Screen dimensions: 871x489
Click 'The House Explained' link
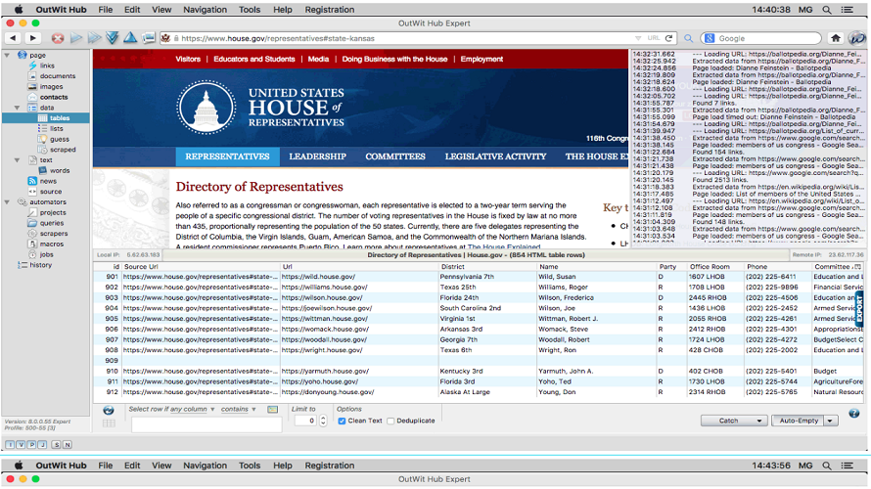504,247
